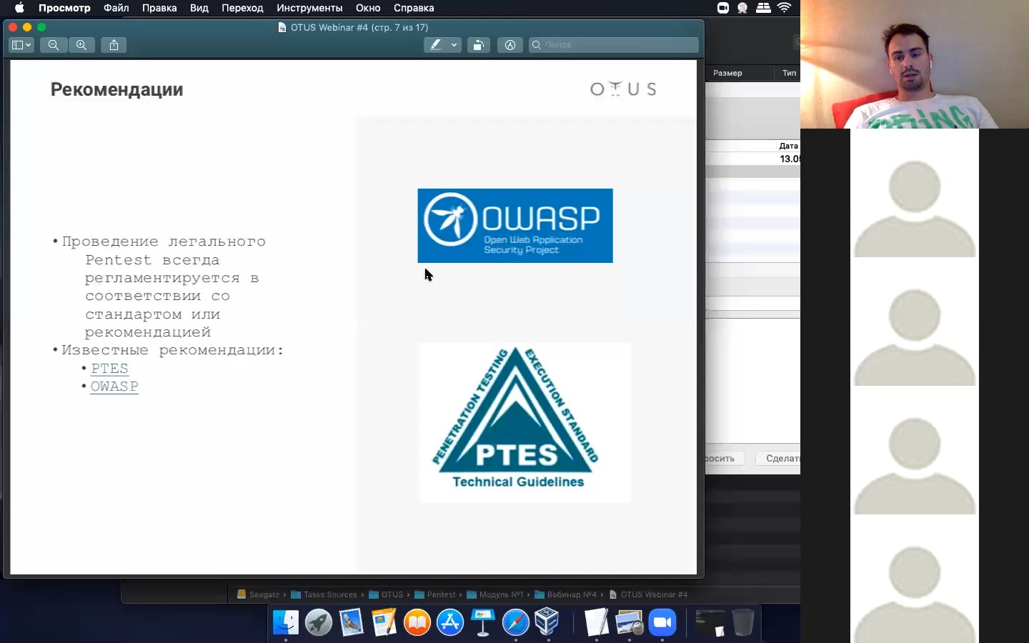Viewport: 1029px width, 643px height.
Task: Open Launchpad rocket icon in Dock
Action: pyautogui.click(x=319, y=622)
